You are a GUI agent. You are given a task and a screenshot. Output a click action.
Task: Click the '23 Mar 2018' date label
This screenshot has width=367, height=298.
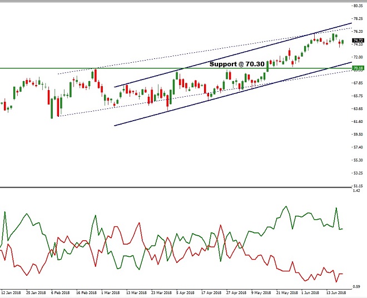161,293
